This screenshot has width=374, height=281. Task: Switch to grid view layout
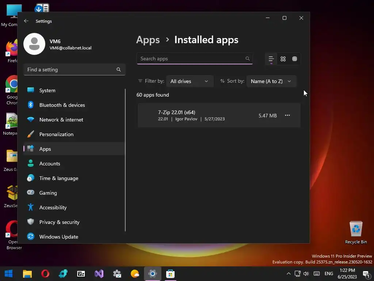[283, 59]
